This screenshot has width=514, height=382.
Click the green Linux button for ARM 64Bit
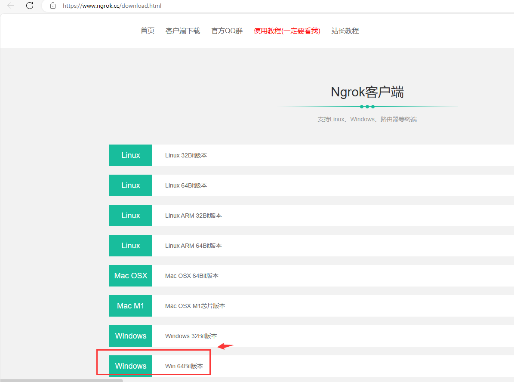tap(131, 246)
